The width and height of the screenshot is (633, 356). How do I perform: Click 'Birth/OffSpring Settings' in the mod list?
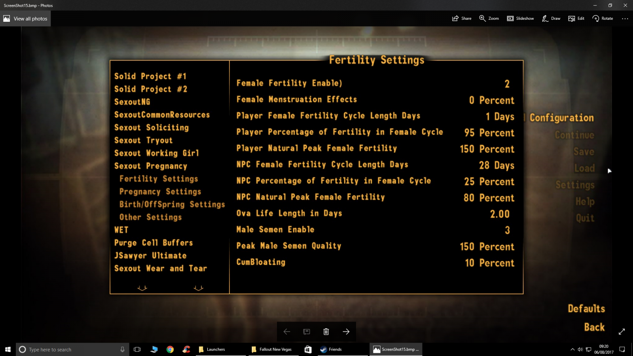coord(172,205)
